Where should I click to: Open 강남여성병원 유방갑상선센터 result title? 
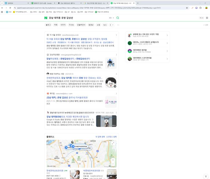click(68, 59)
